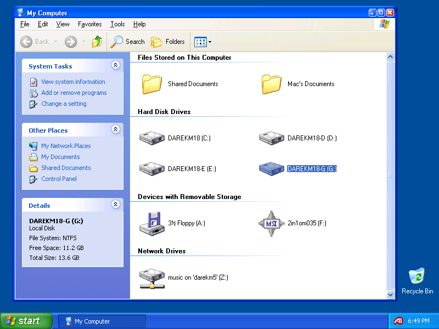Open Forward history dropdown arrow
This screenshot has height=329, width=439.
coord(83,42)
